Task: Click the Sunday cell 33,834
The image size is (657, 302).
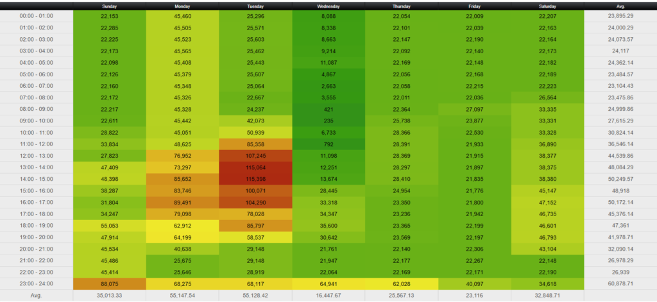Action: click(x=109, y=144)
